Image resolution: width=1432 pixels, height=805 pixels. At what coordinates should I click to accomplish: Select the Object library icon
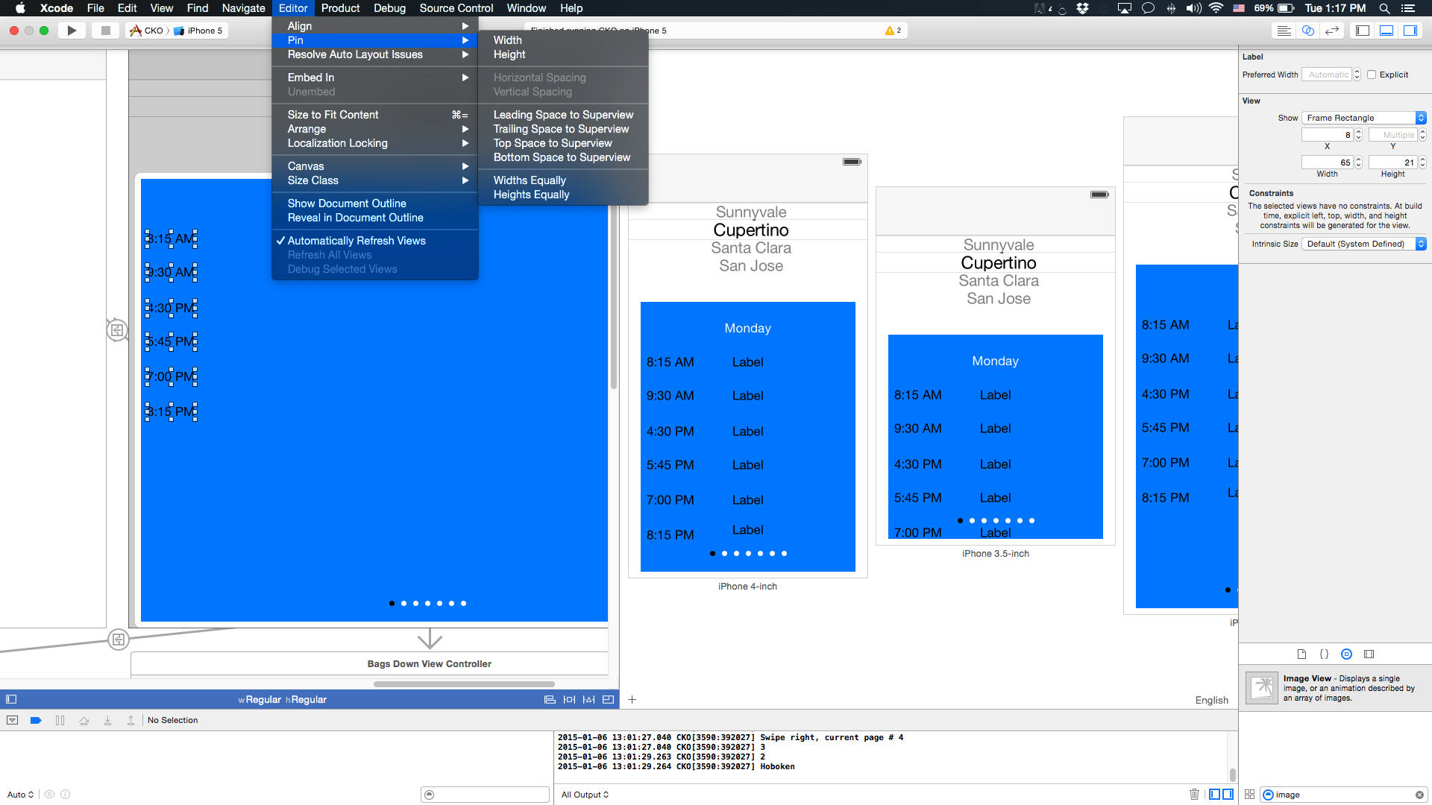(1346, 654)
